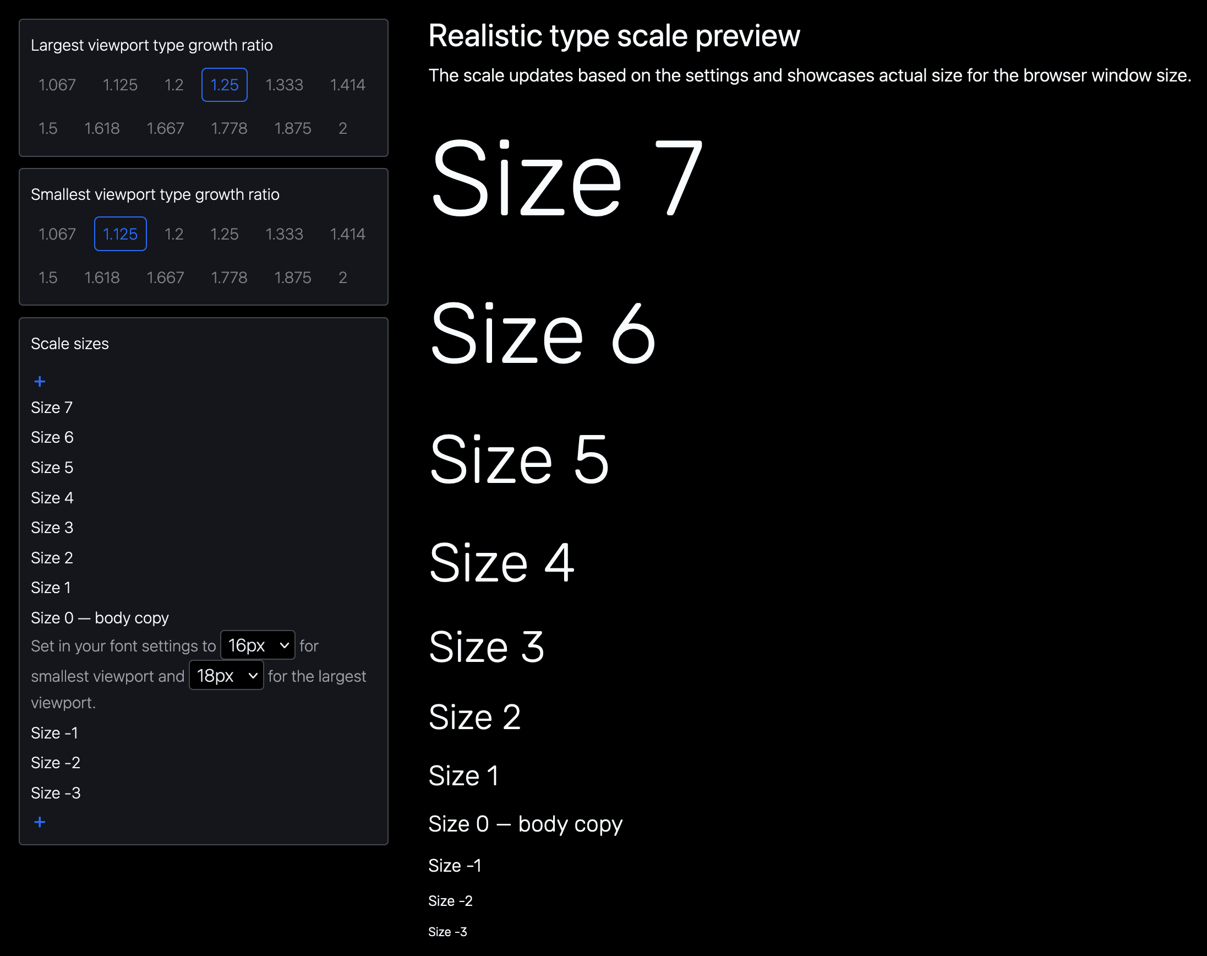Select 1.333 in Smallest viewport ratio
Viewport: 1207px width, 956px height.
click(284, 234)
